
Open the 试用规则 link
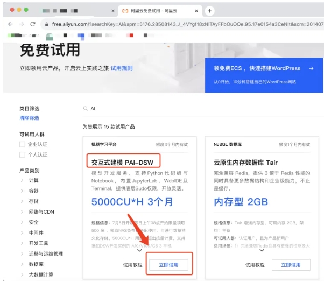pyautogui.click(x=122, y=68)
